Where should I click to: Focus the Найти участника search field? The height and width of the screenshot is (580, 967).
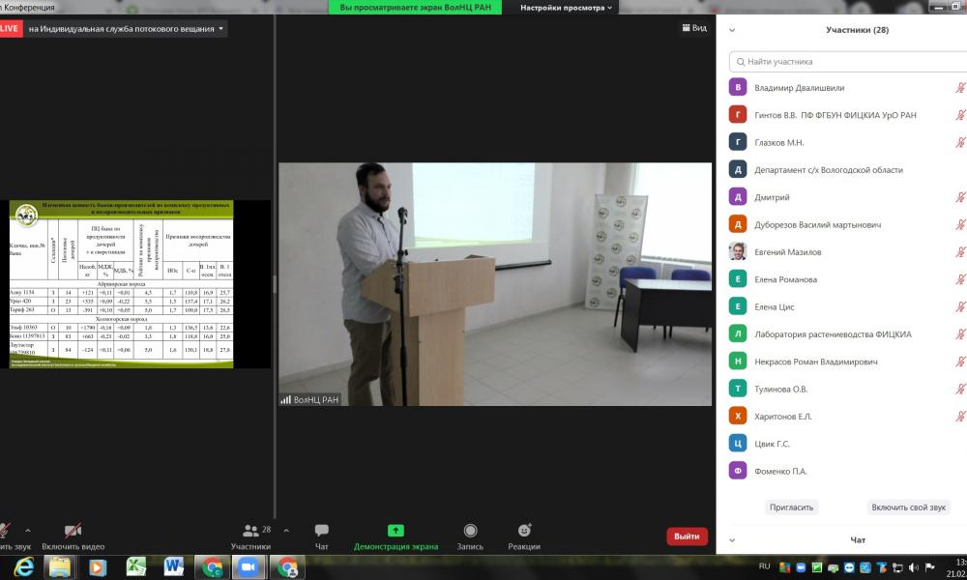pos(848,62)
